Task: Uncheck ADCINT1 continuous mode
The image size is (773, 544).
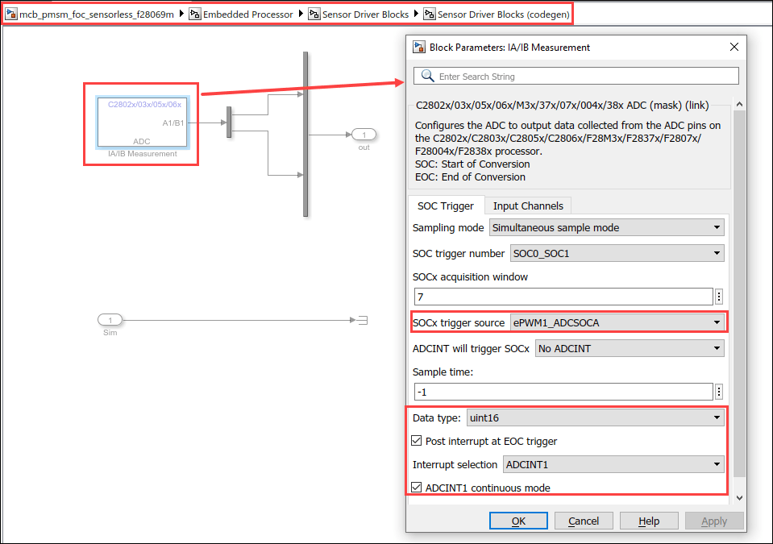Action: tap(417, 488)
